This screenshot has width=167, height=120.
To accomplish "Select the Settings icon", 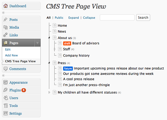I will click(x=6, y=113).
